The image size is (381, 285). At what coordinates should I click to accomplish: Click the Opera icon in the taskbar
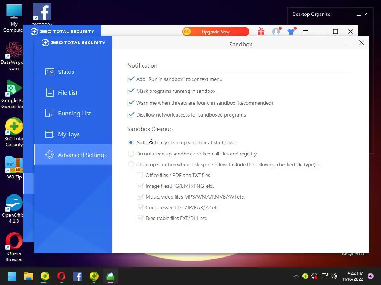point(61,276)
